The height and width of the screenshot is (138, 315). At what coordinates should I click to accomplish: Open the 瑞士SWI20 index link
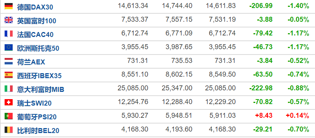(35, 103)
